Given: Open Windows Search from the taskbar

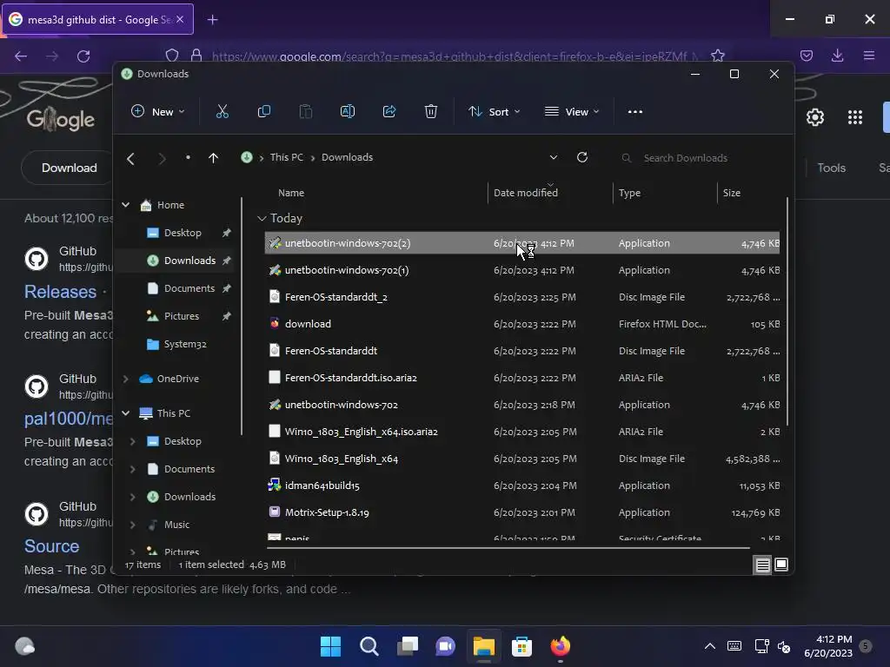Looking at the screenshot, I should pyautogui.click(x=369, y=646).
